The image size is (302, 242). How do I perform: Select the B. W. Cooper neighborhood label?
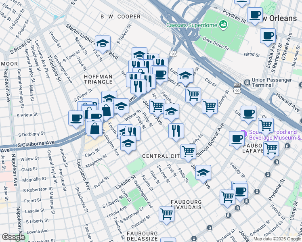(120, 17)
